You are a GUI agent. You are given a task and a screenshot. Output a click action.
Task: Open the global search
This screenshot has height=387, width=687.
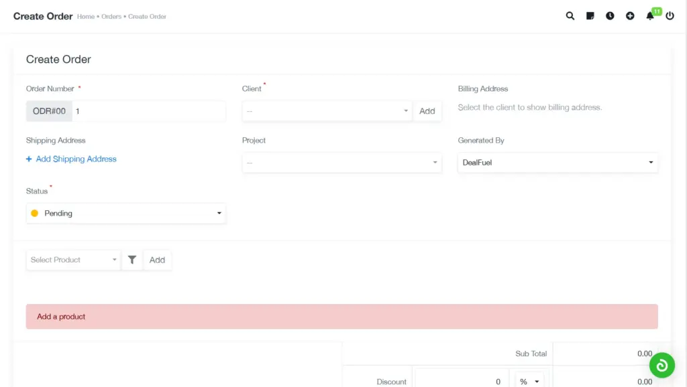click(x=570, y=15)
